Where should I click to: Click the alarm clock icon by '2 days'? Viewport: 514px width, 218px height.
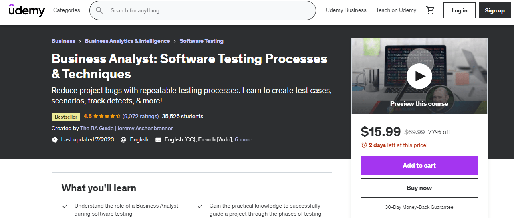point(364,145)
